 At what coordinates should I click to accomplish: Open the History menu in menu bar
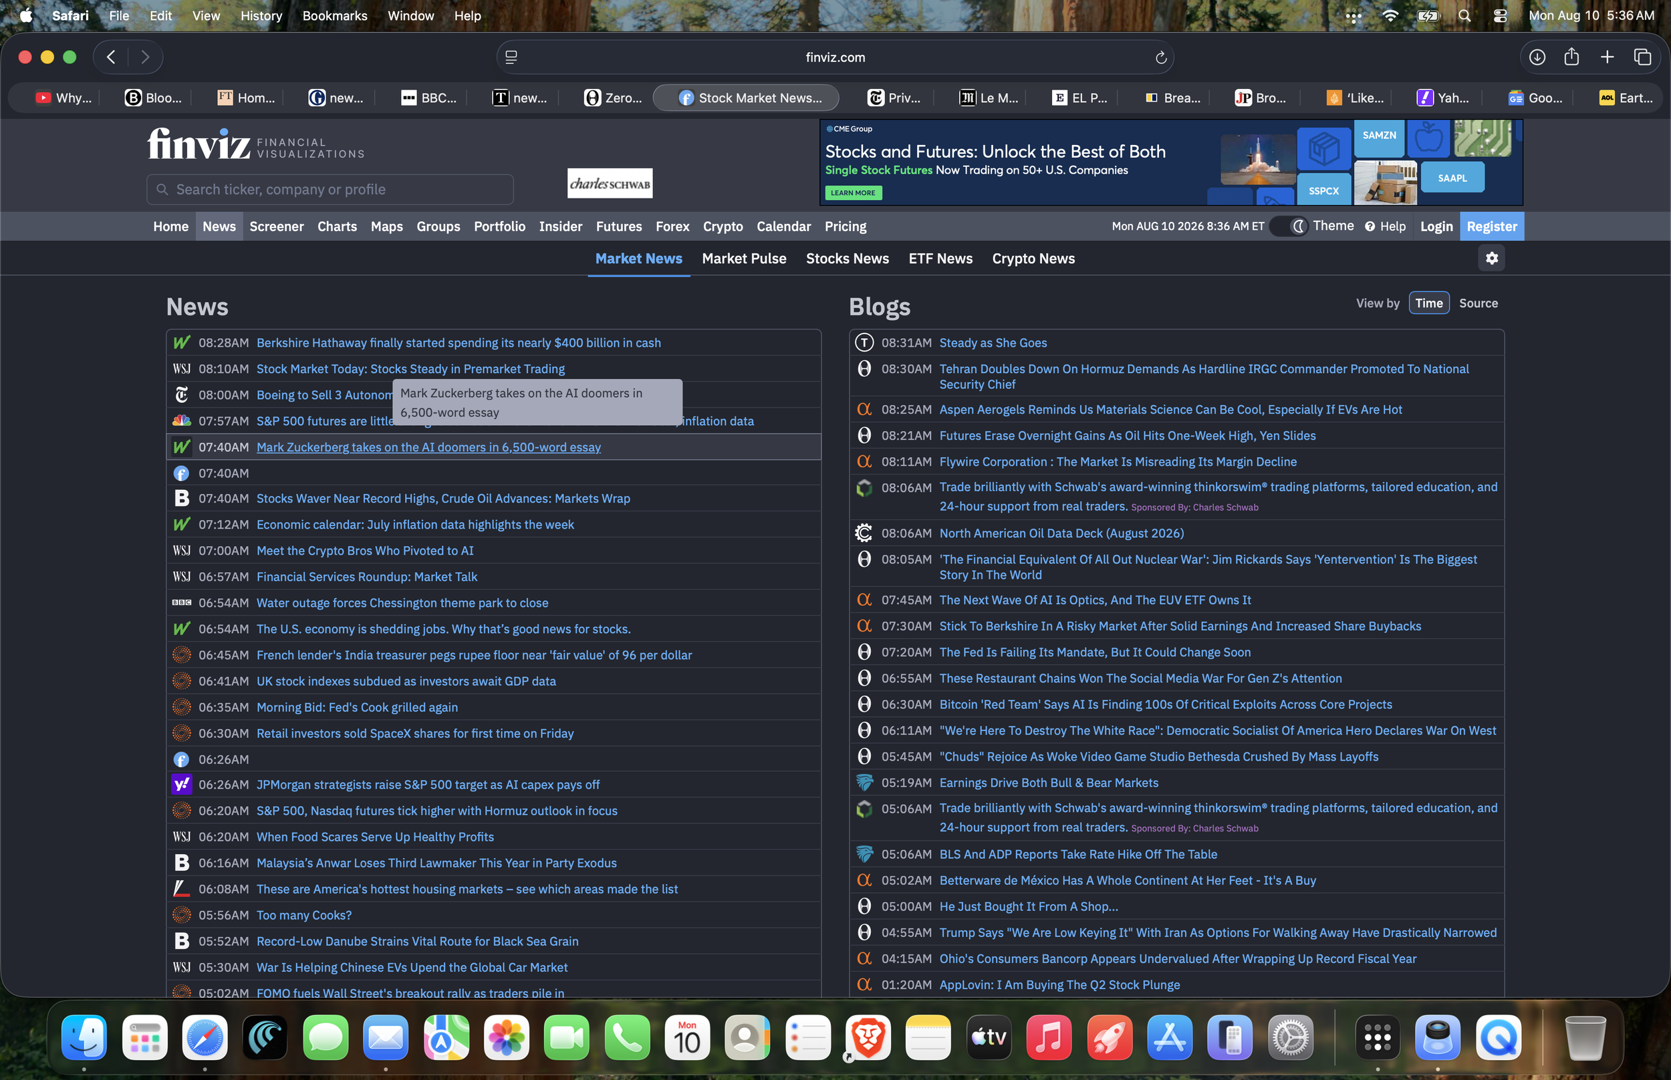(261, 15)
